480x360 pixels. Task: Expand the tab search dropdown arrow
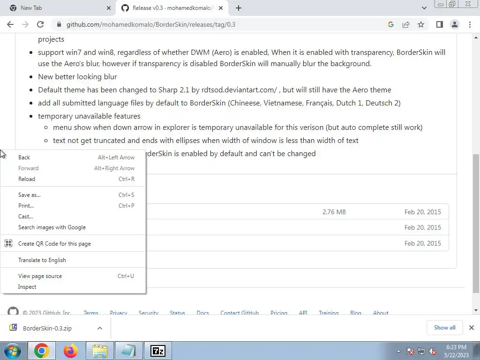coord(424,8)
